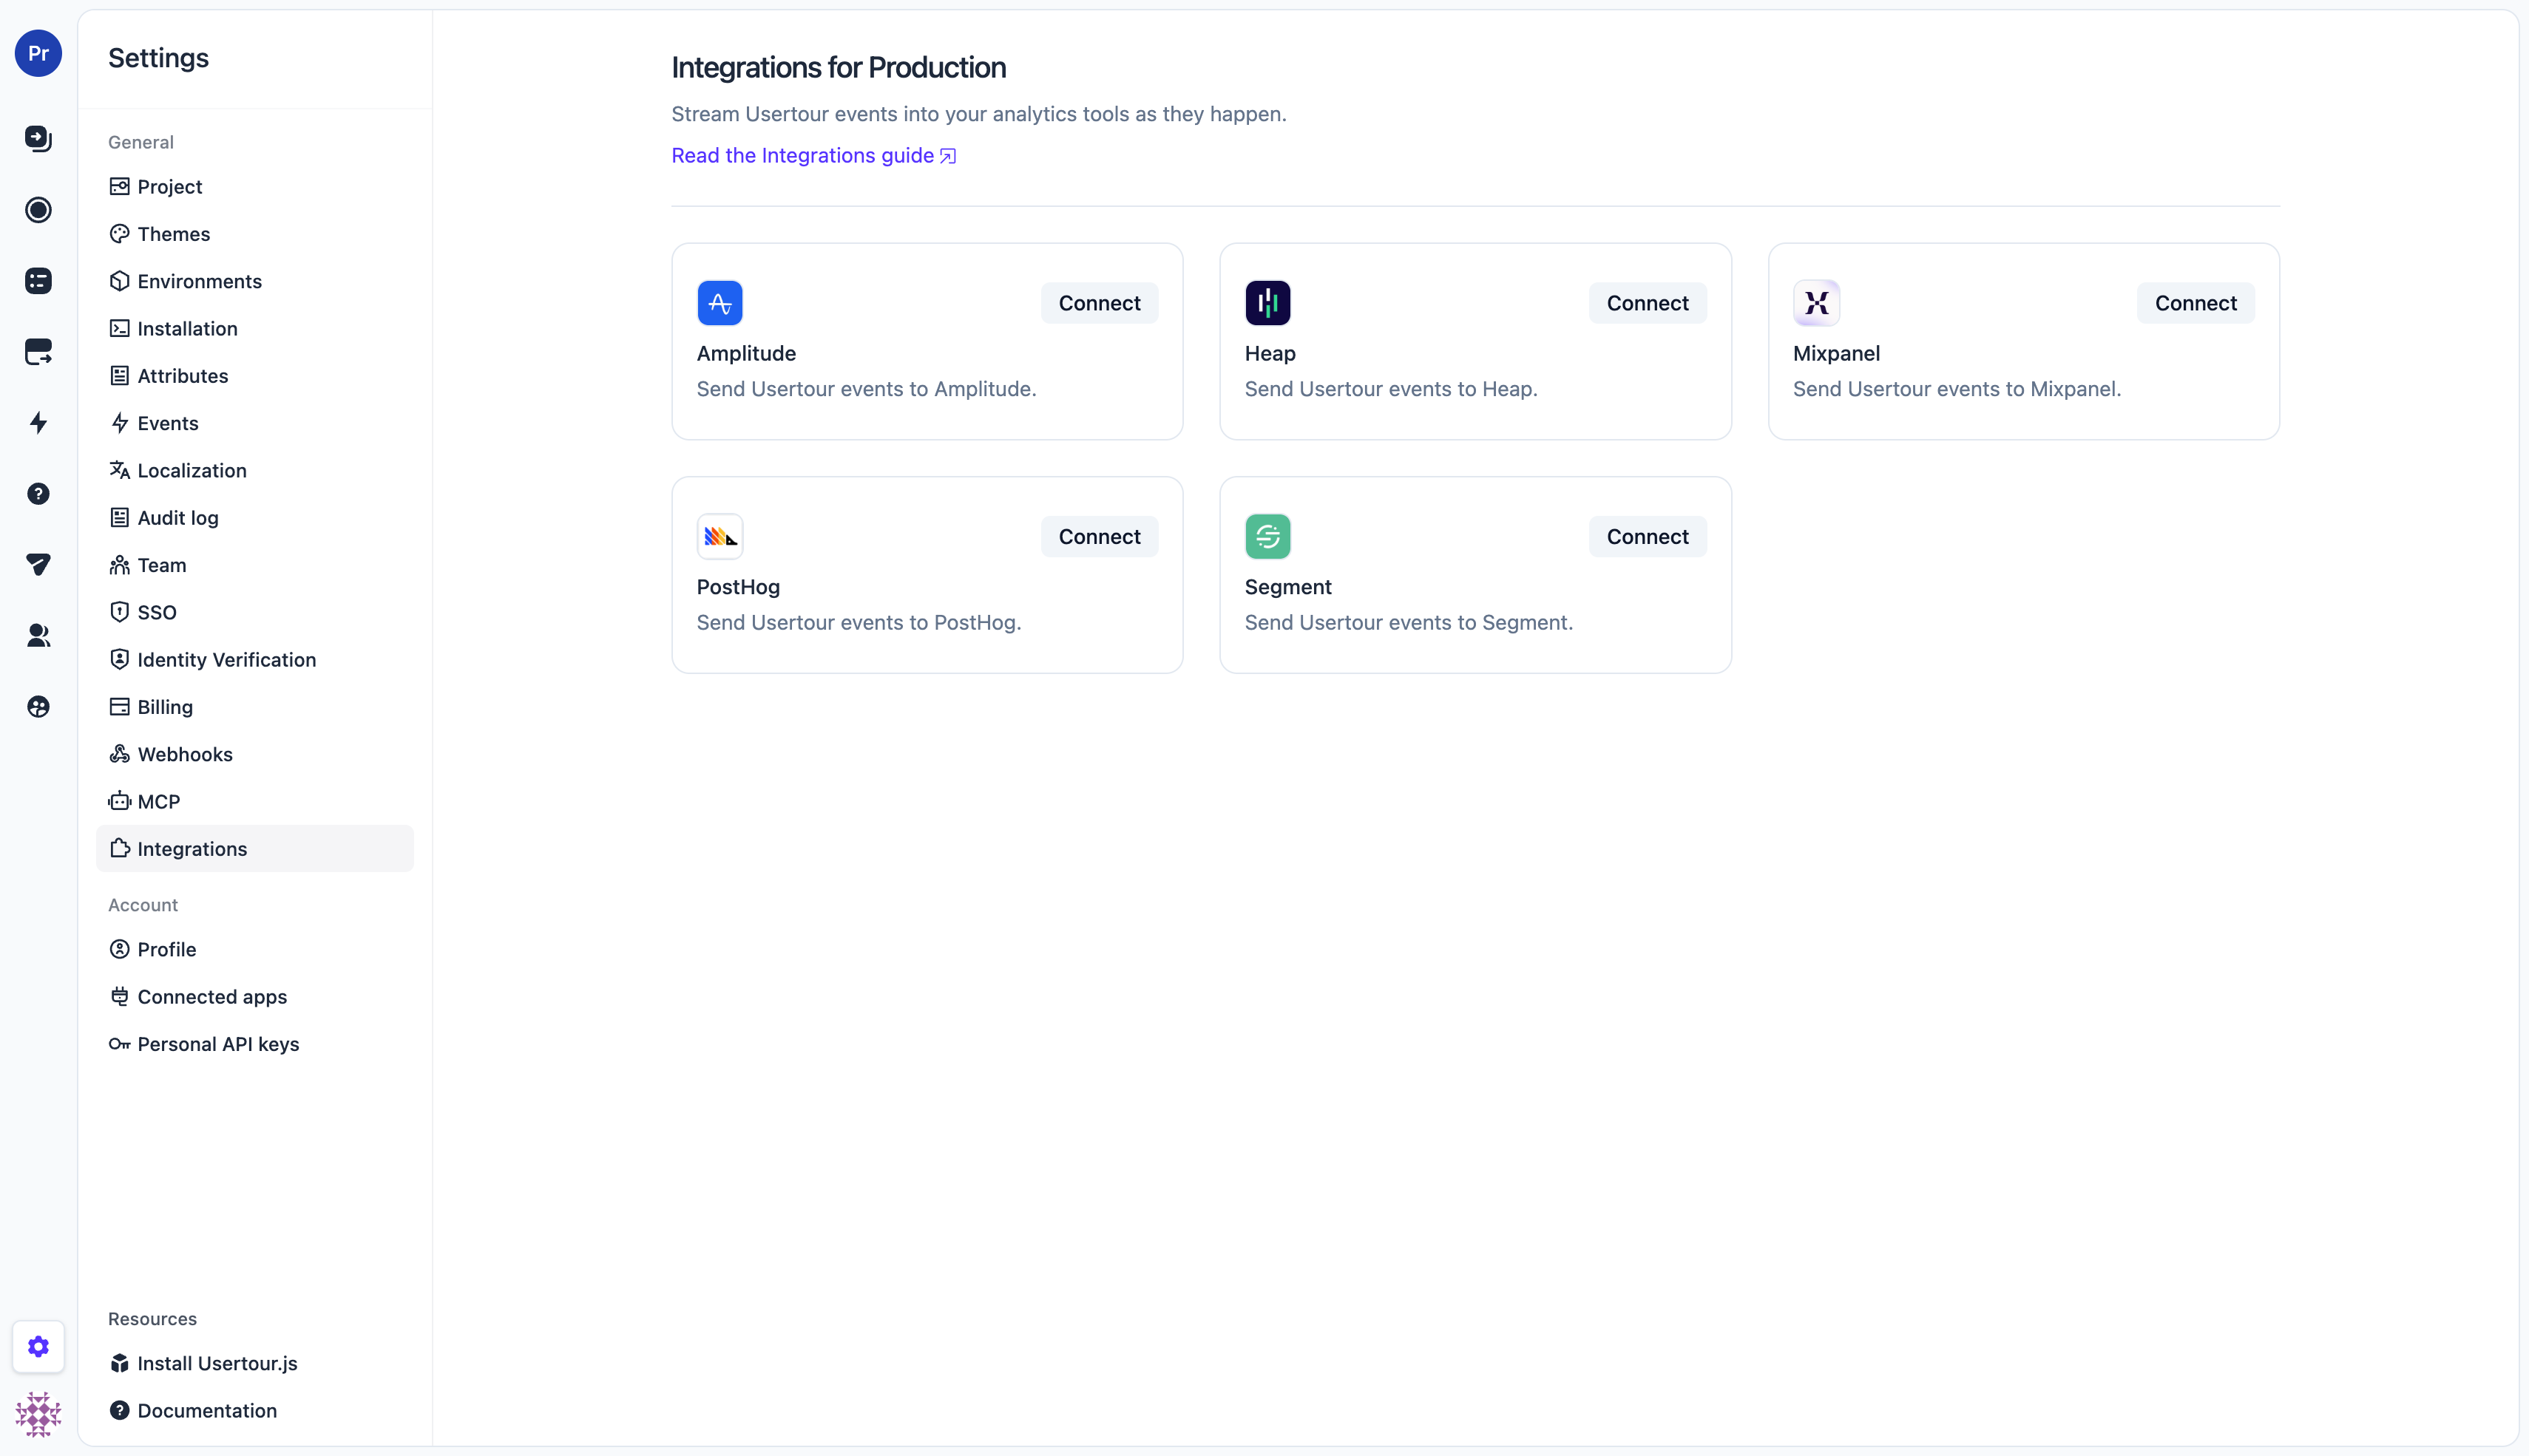Click the Mixpanel card title
Screen dimensions: 2529x1456
[x=1835, y=353]
